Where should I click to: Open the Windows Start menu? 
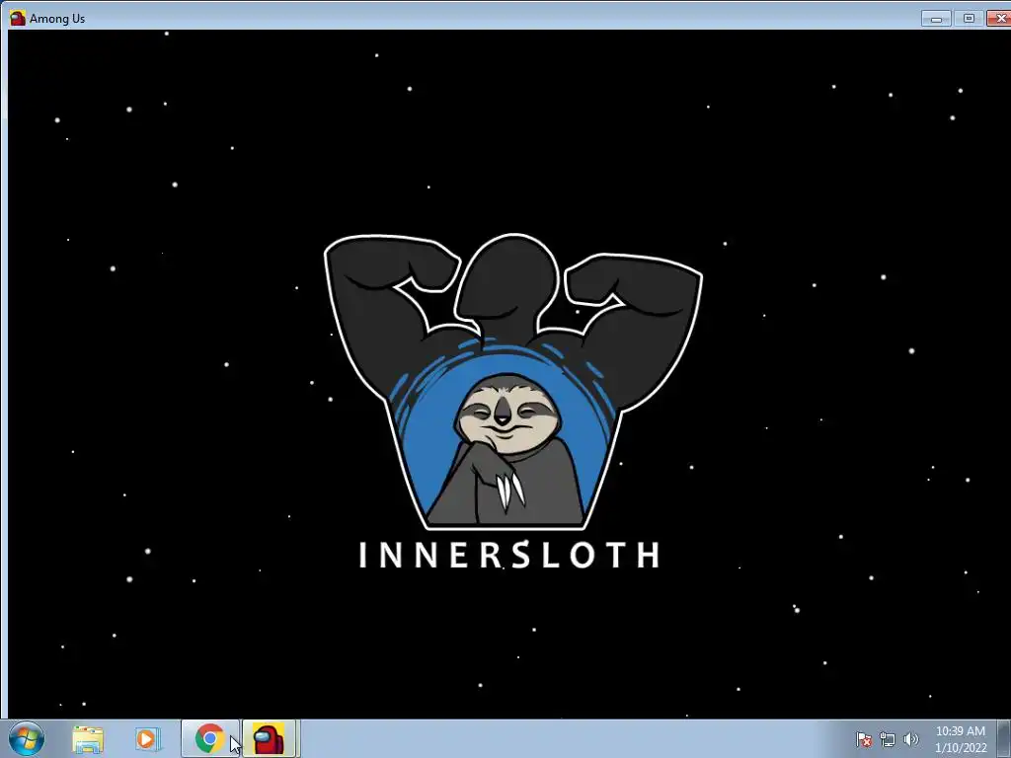point(27,738)
